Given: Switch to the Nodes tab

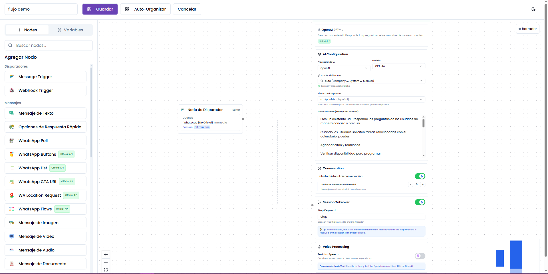Looking at the screenshot, I should [x=27, y=30].
